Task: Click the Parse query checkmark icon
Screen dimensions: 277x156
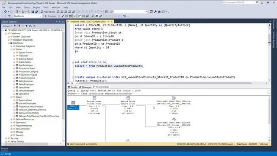Action: point(63,16)
